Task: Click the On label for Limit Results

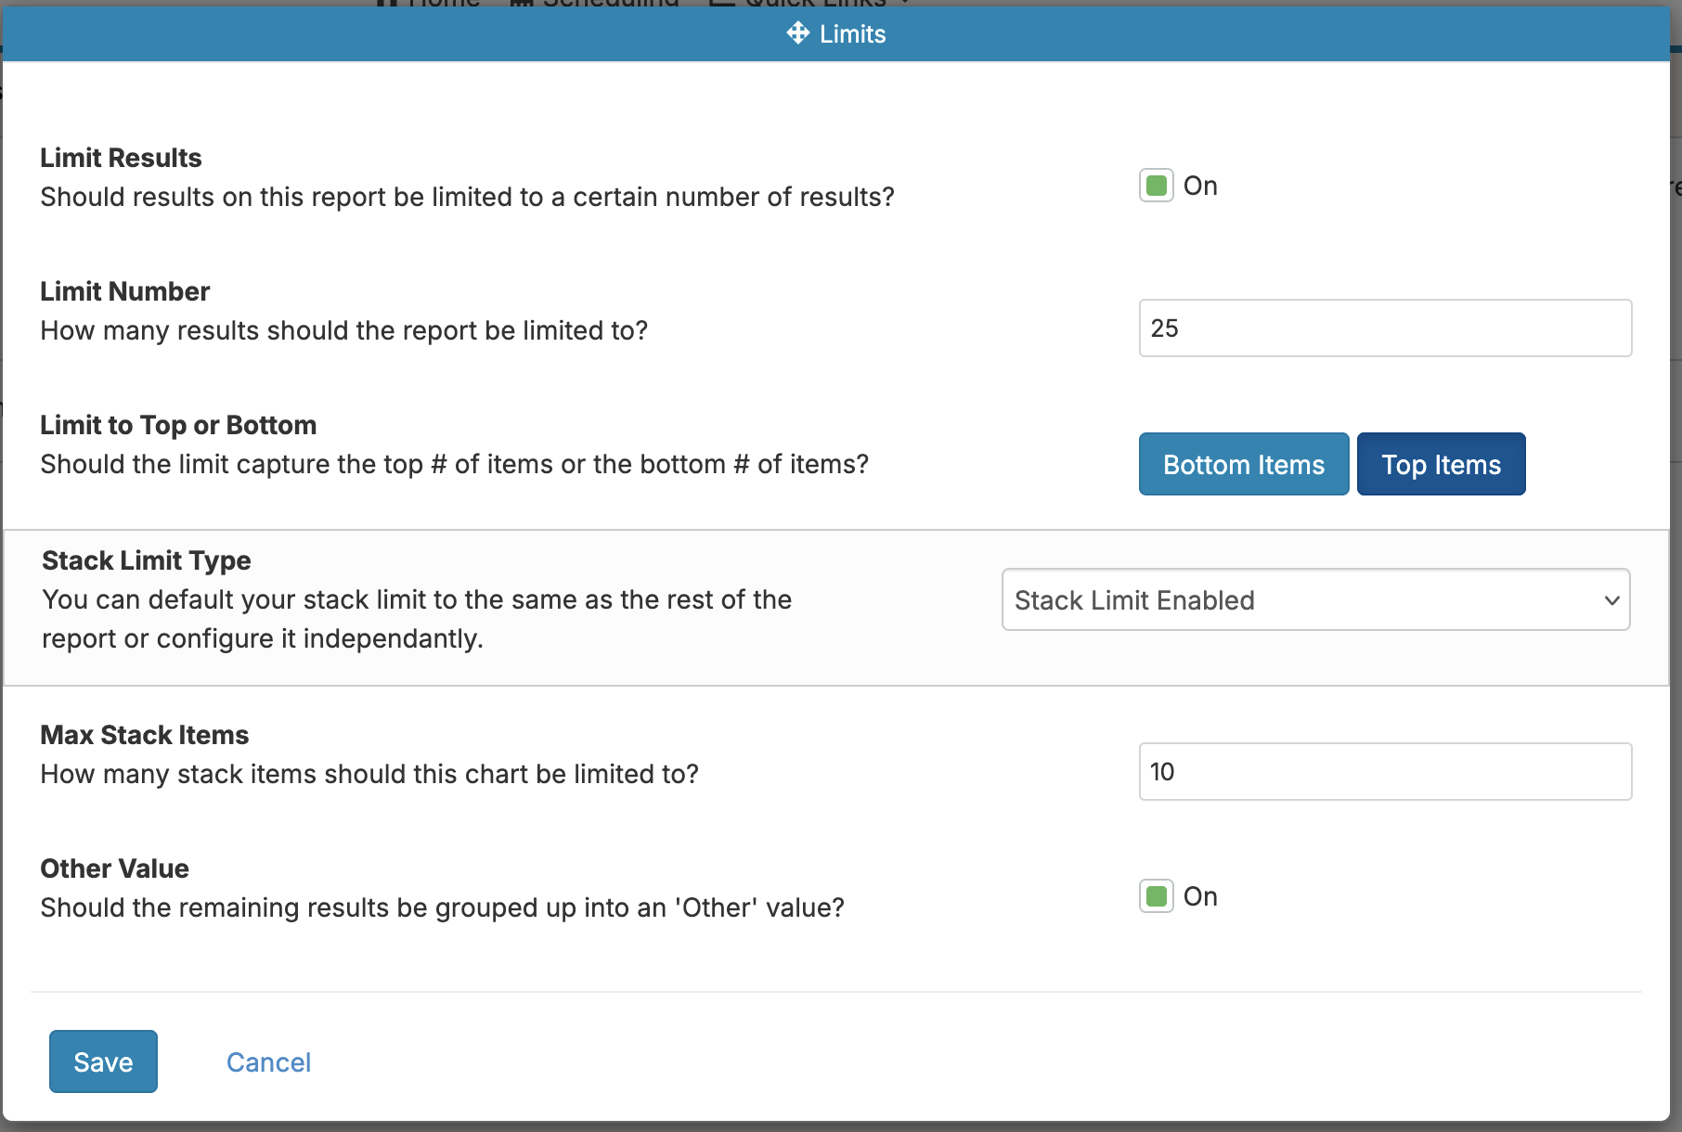Action: coord(1199,186)
